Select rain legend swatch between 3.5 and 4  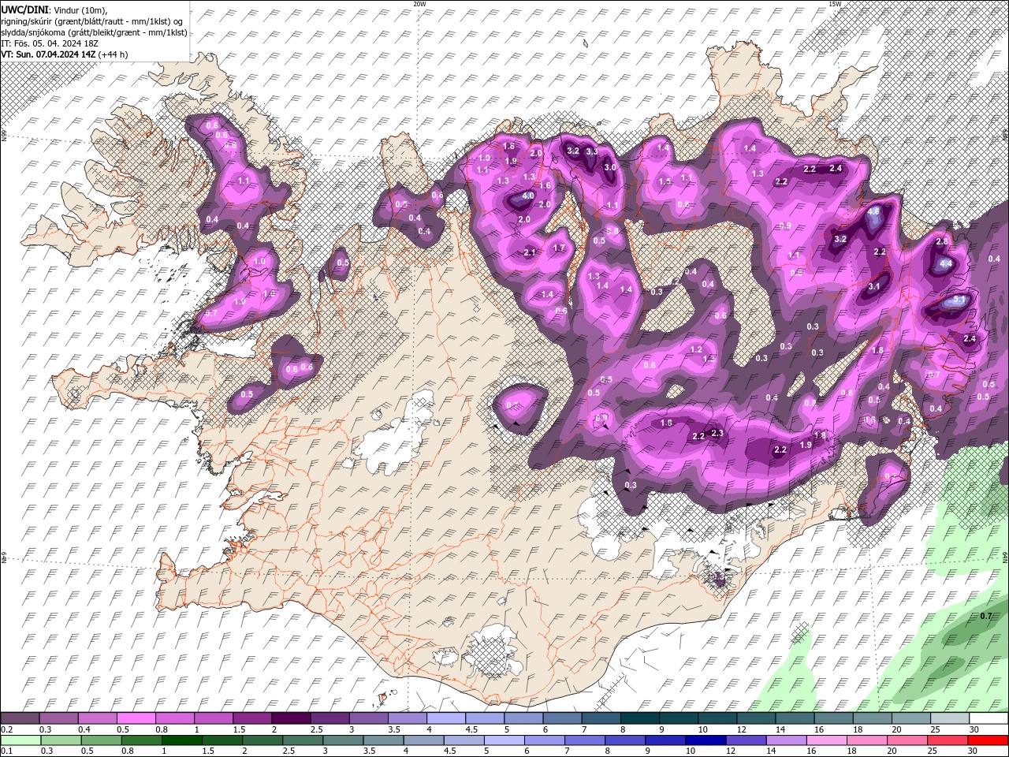(383, 740)
